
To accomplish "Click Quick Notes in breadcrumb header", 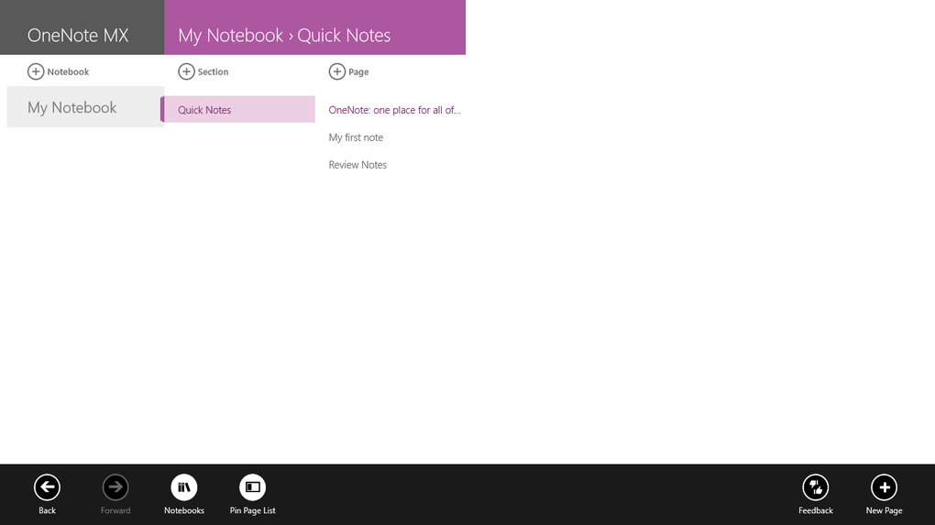I will (x=344, y=35).
